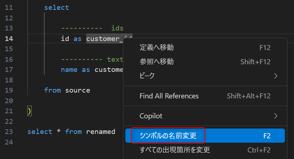Expand the Copilot submenu chevron
294x159 pixels.
click(x=275, y=116)
